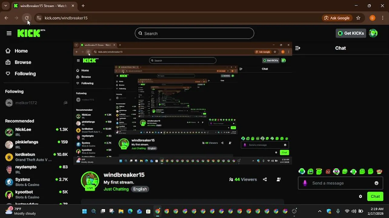Send message with the green Chat button
389x218 pixels.
(375, 197)
